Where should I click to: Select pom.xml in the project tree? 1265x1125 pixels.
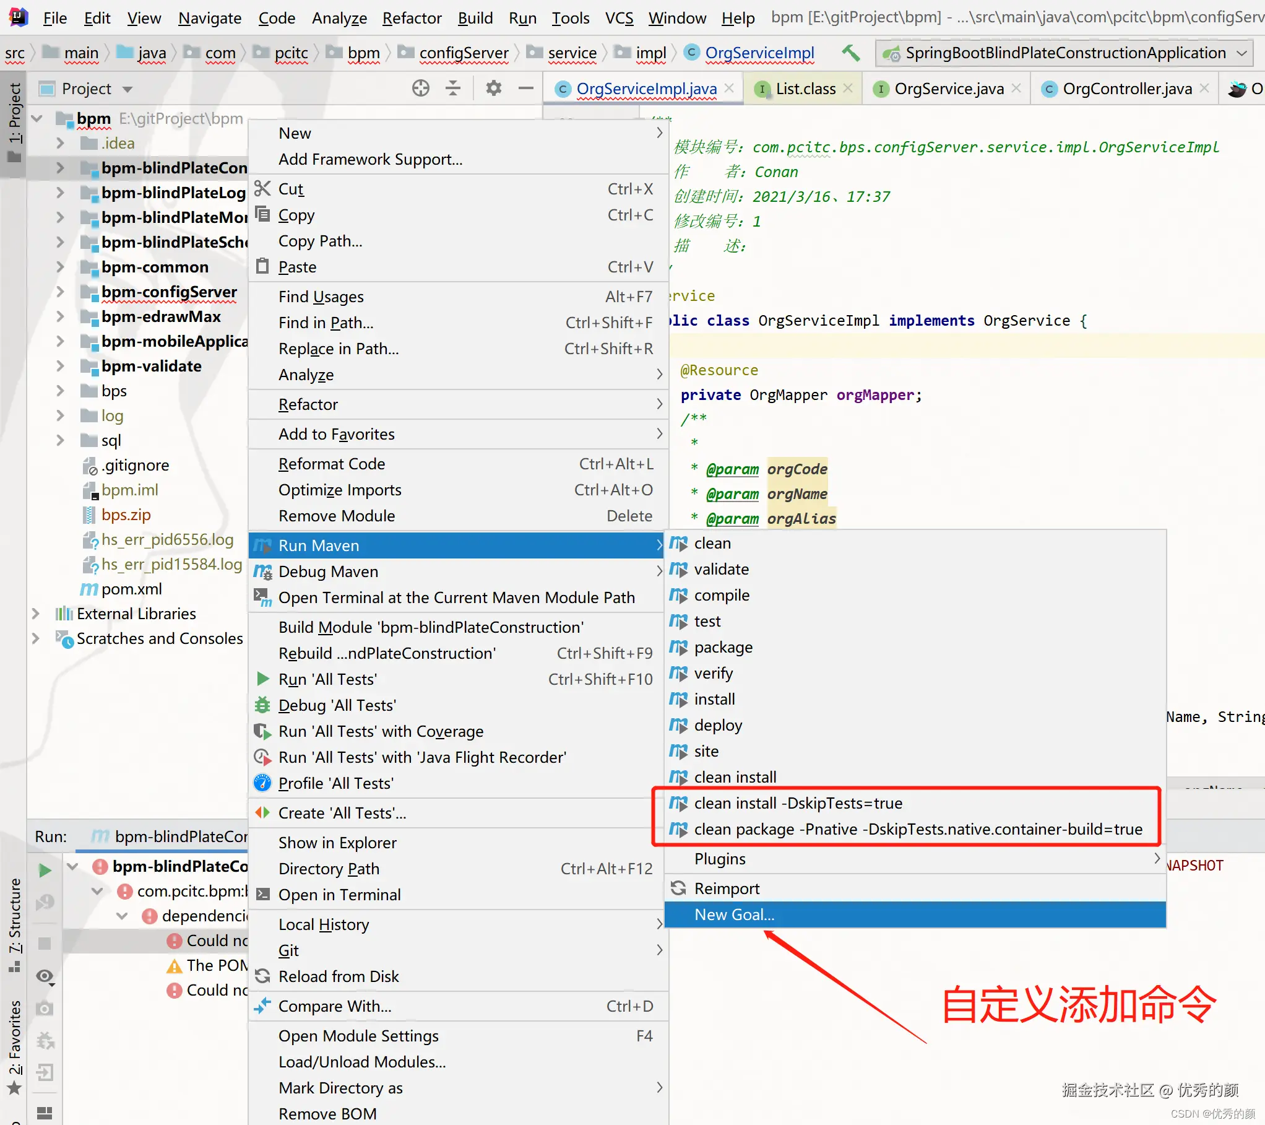[x=131, y=589]
